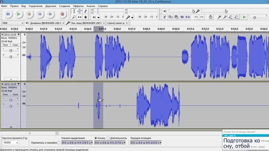Screen dimensions: 269x151
Task: Click the 6:50,0 mark on the timeline ruler
Action: 176,29
